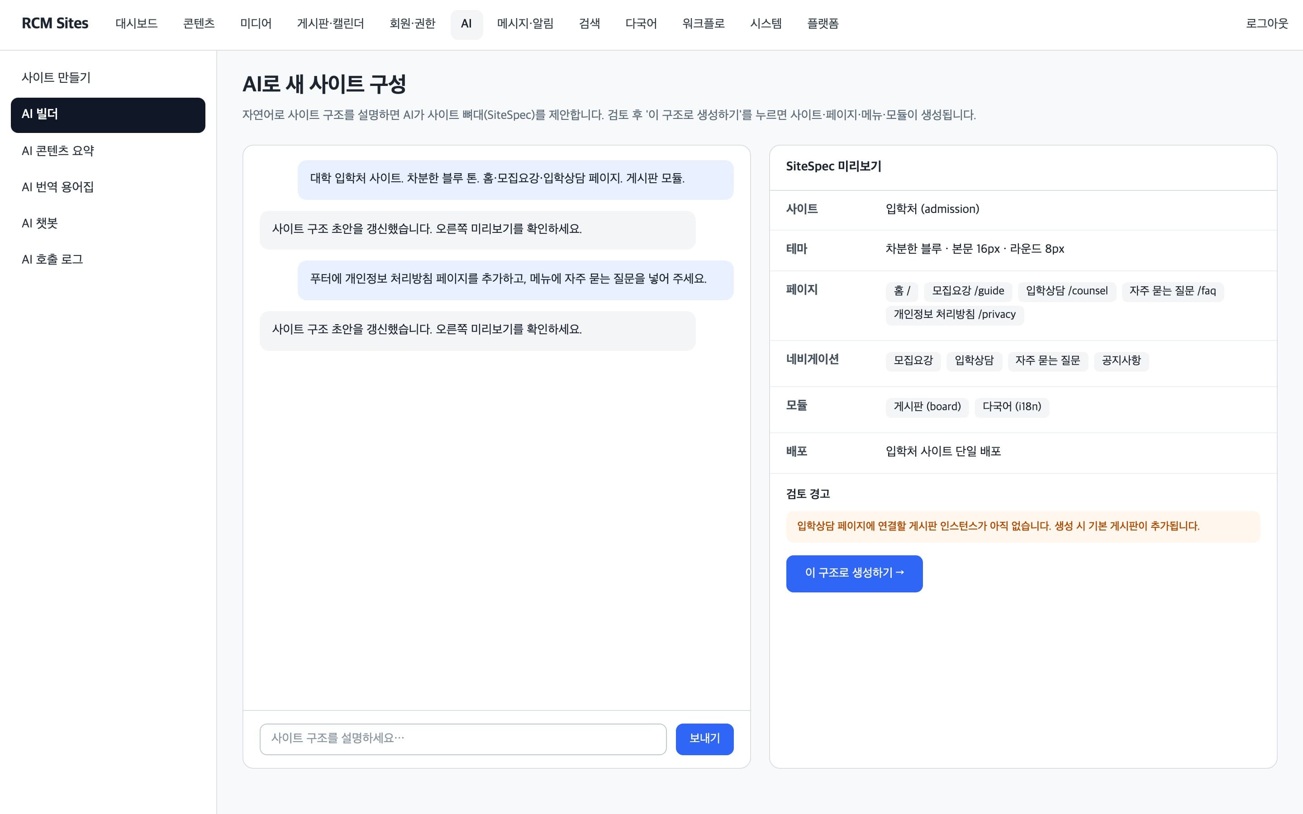
Task: Click the user message about 푸터에 개인정보 처리방침
Action: click(515, 280)
